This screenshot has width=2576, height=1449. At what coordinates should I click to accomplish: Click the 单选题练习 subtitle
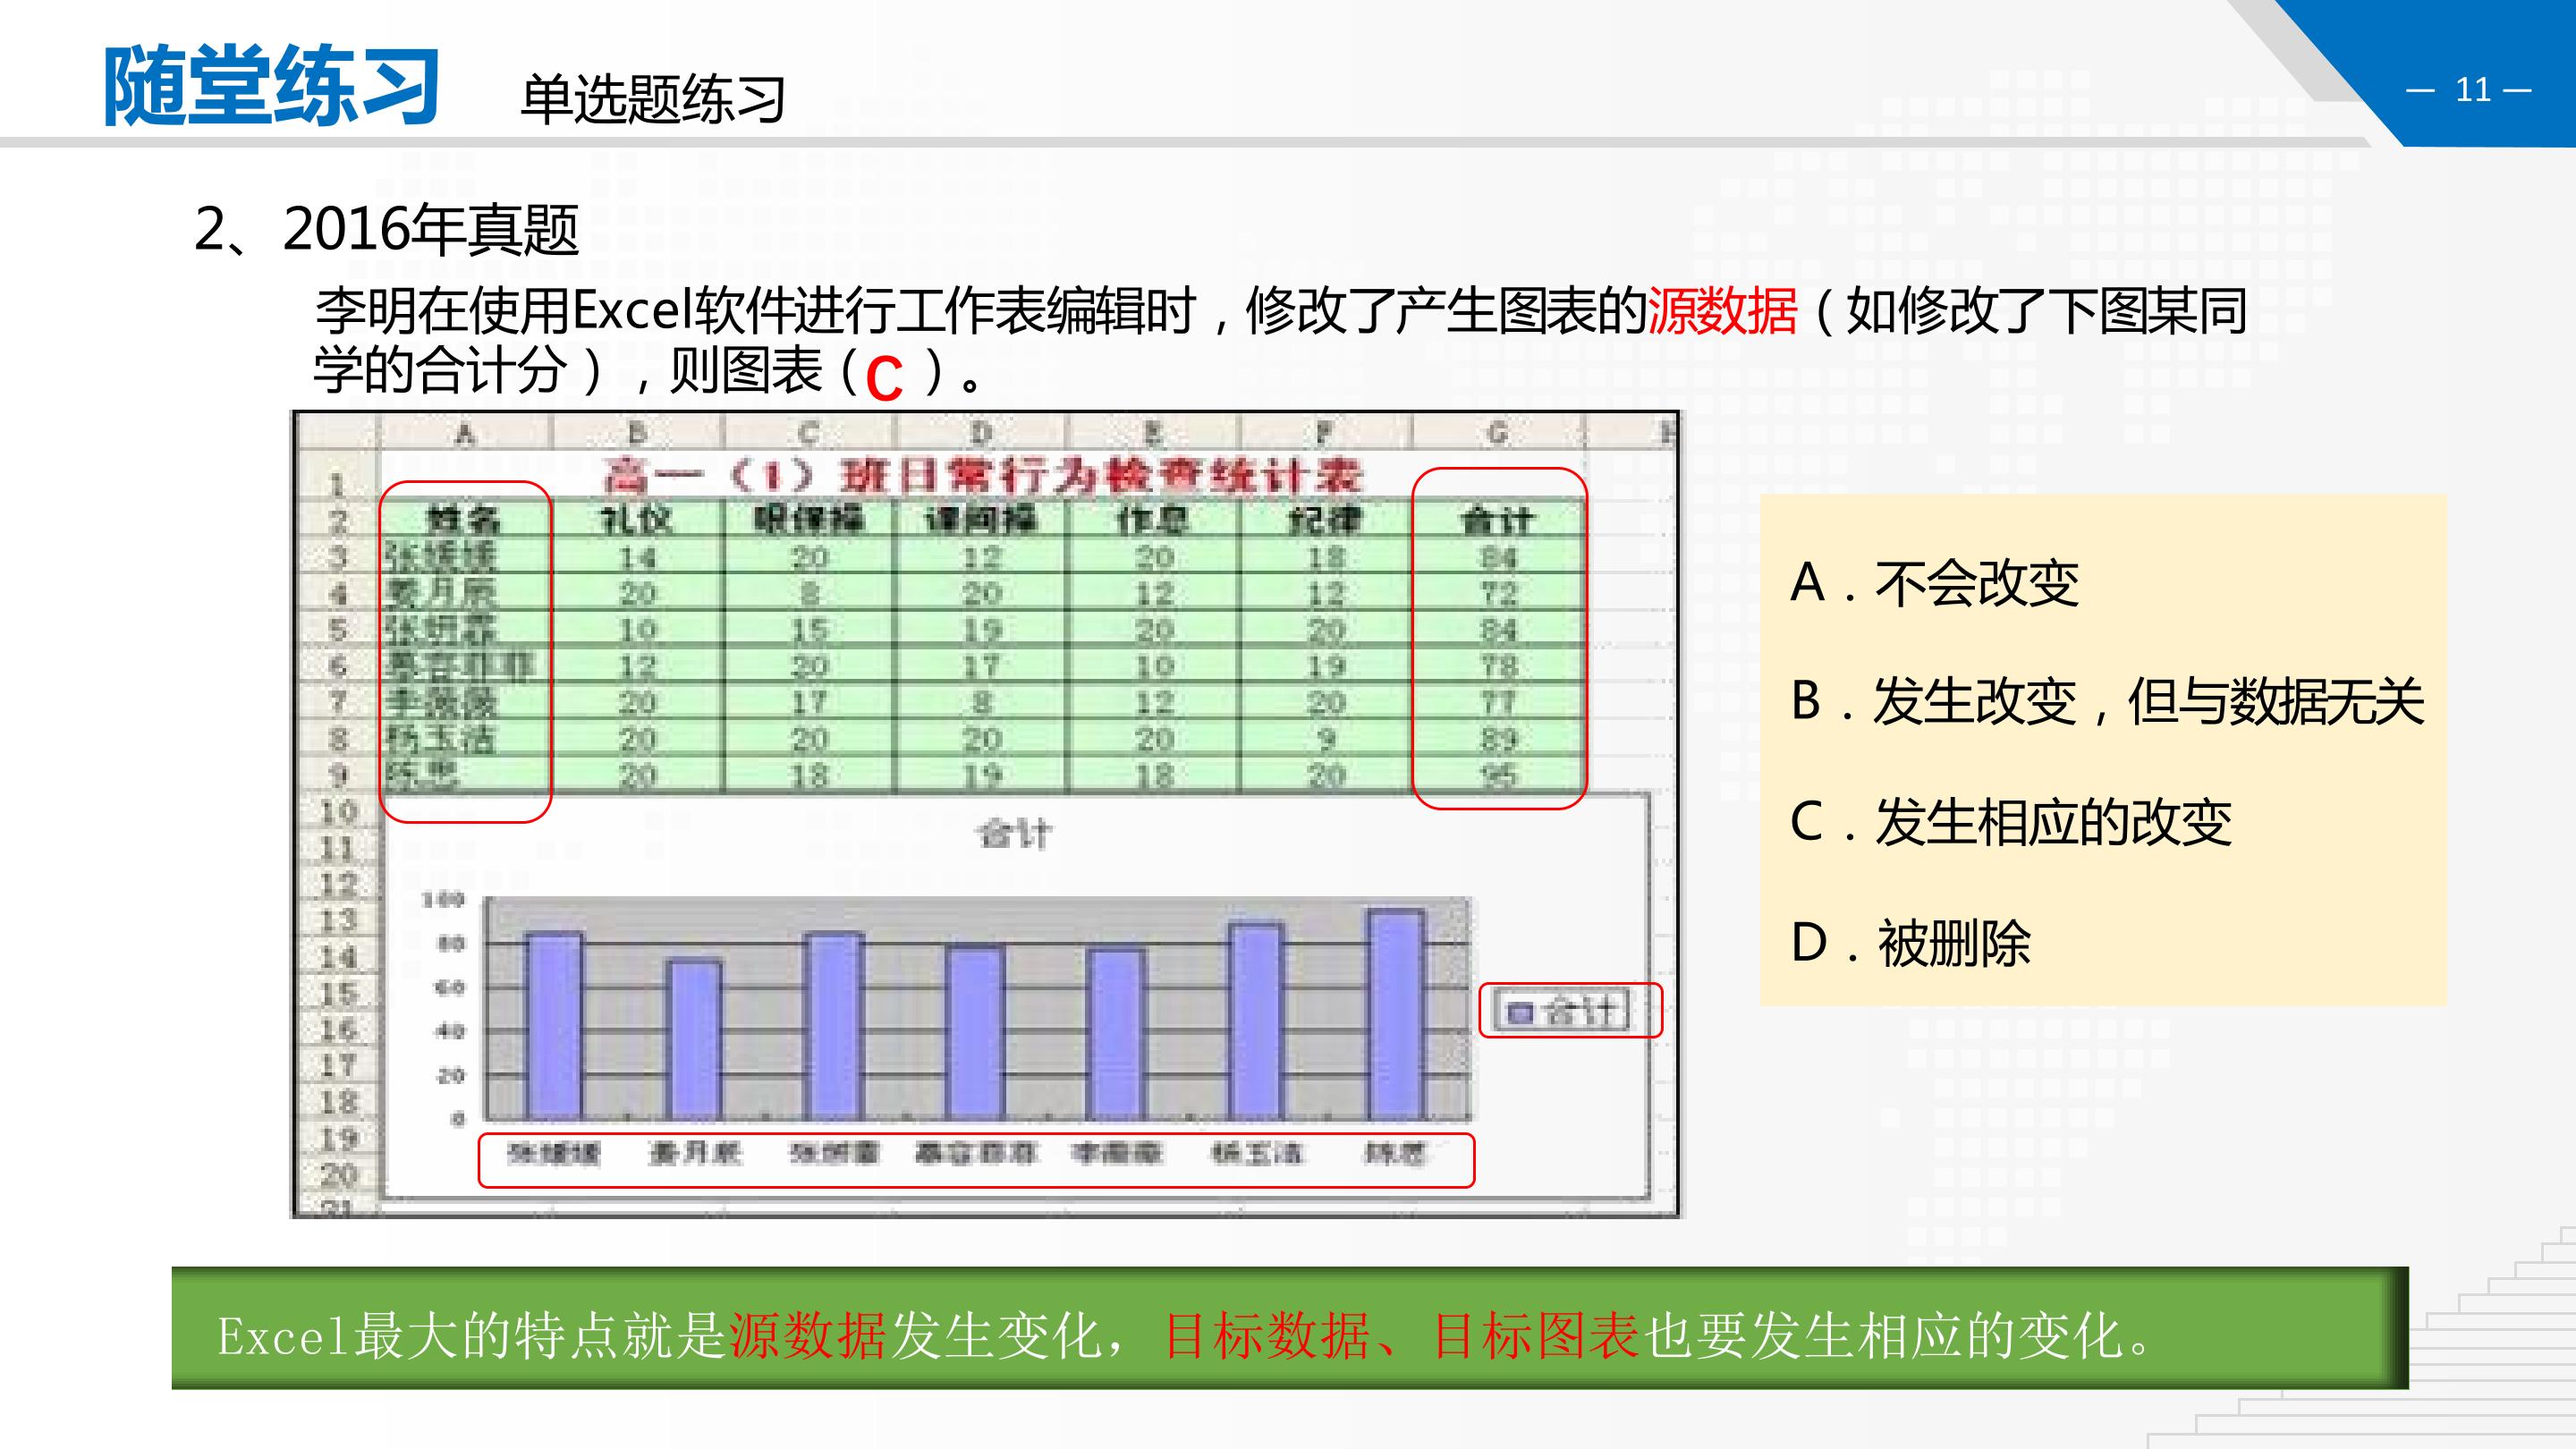coord(653,100)
